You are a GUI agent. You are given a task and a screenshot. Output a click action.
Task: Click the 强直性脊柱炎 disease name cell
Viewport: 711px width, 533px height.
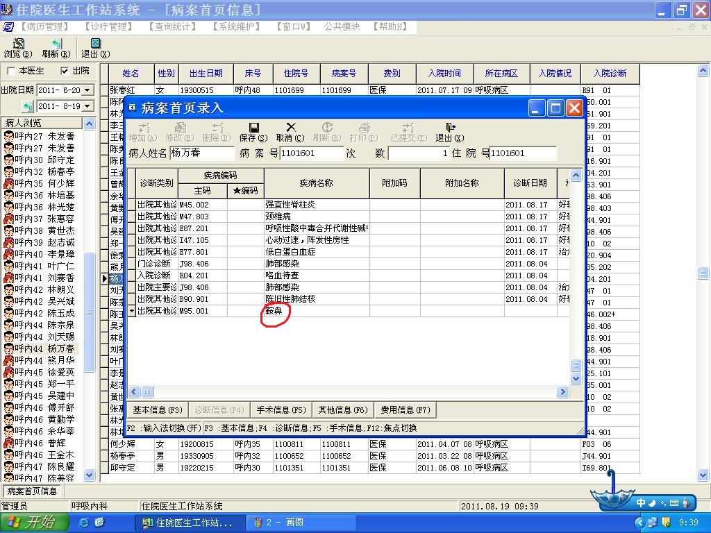317,205
